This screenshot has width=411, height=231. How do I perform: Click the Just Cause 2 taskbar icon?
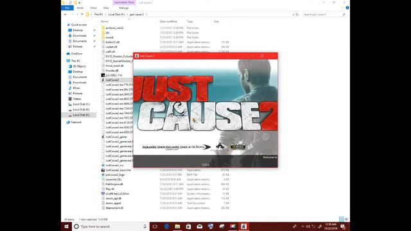tap(244, 227)
